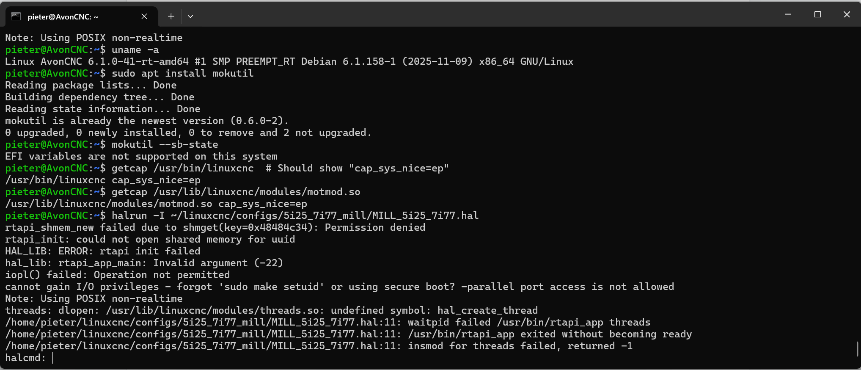Click the 'sudo apt install mokutil' command
The height and width of the screenshot is (370, 861).
pyautogui.click(x=182, y=74)
